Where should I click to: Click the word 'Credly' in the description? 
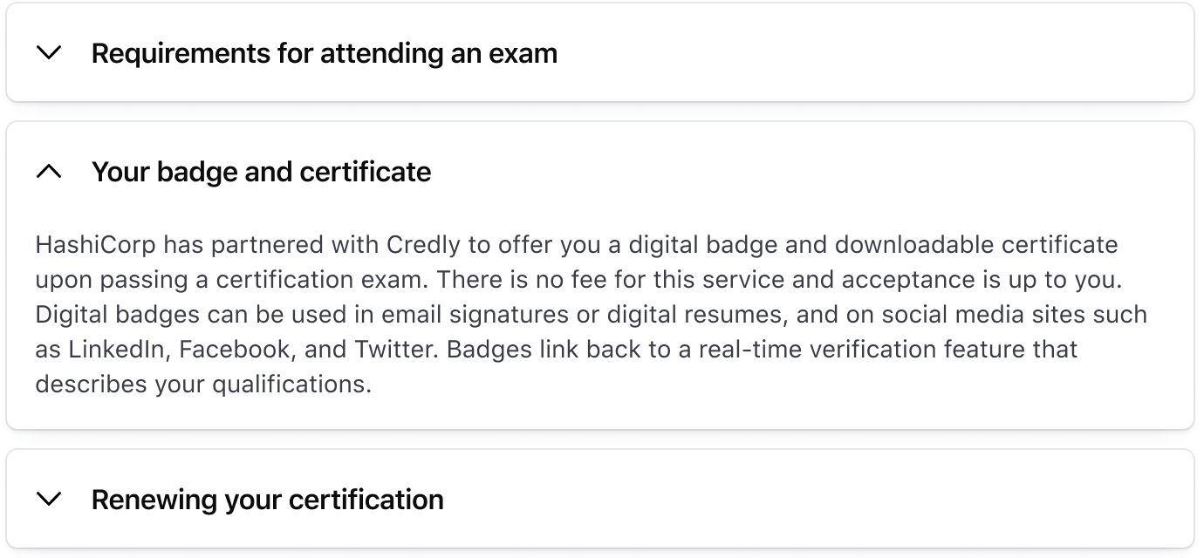(x=423, y=245)
